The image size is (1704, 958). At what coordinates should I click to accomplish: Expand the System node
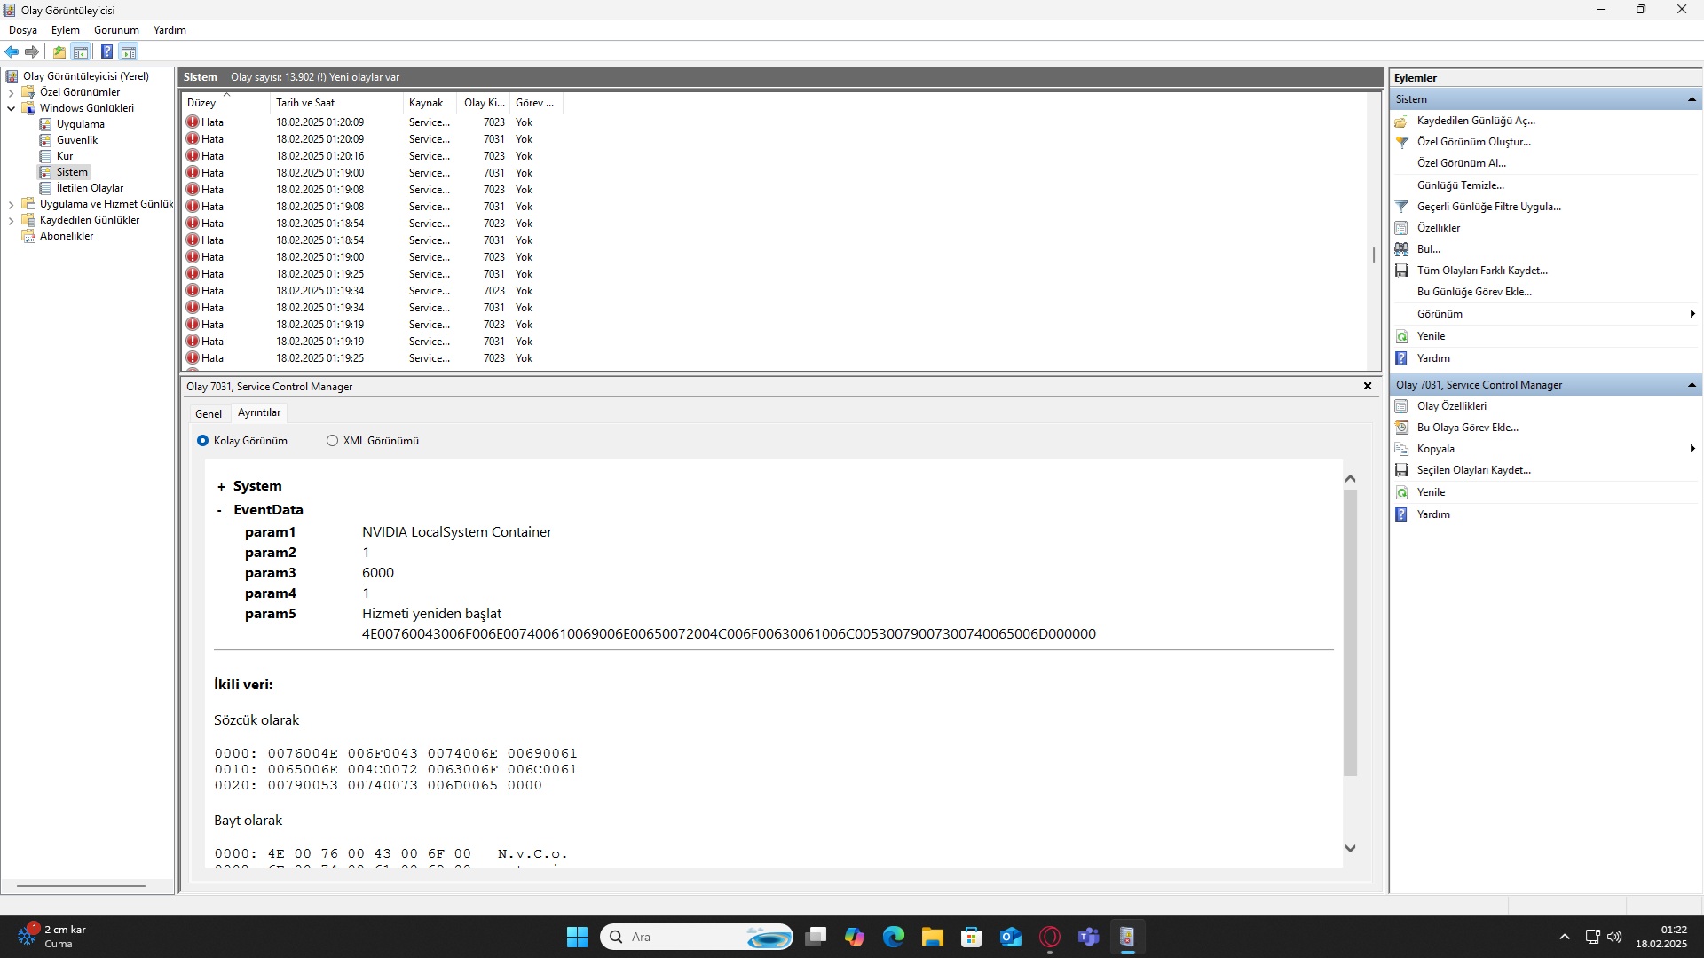(221, 487)
